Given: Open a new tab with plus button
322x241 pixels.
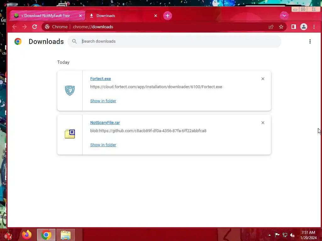Looking at the screenshot, I should [168, 16].
